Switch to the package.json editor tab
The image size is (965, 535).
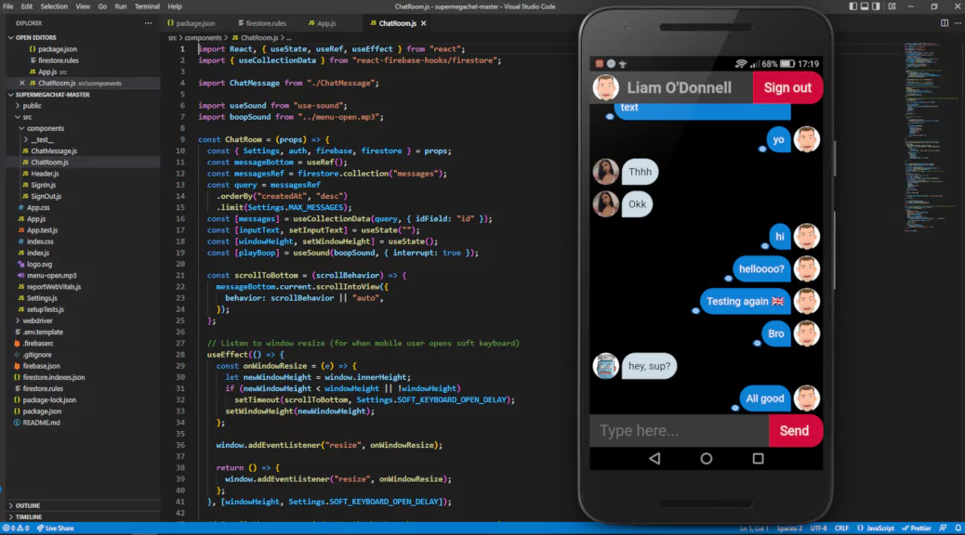(x=192, y=23)
